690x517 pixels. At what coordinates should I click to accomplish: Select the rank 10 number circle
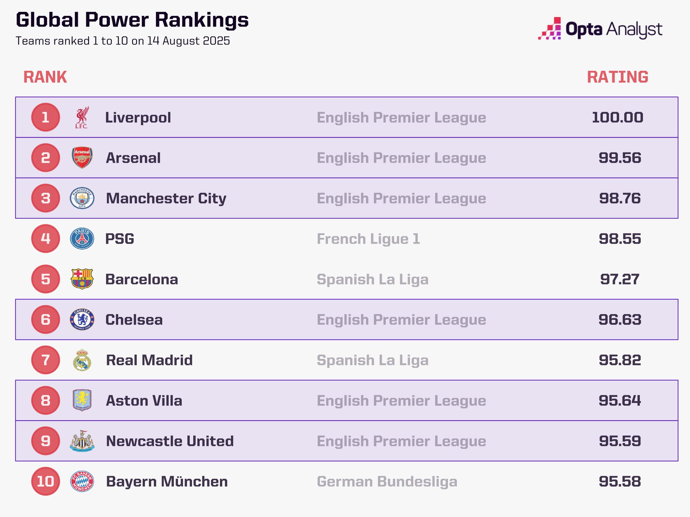click(45, 481)
